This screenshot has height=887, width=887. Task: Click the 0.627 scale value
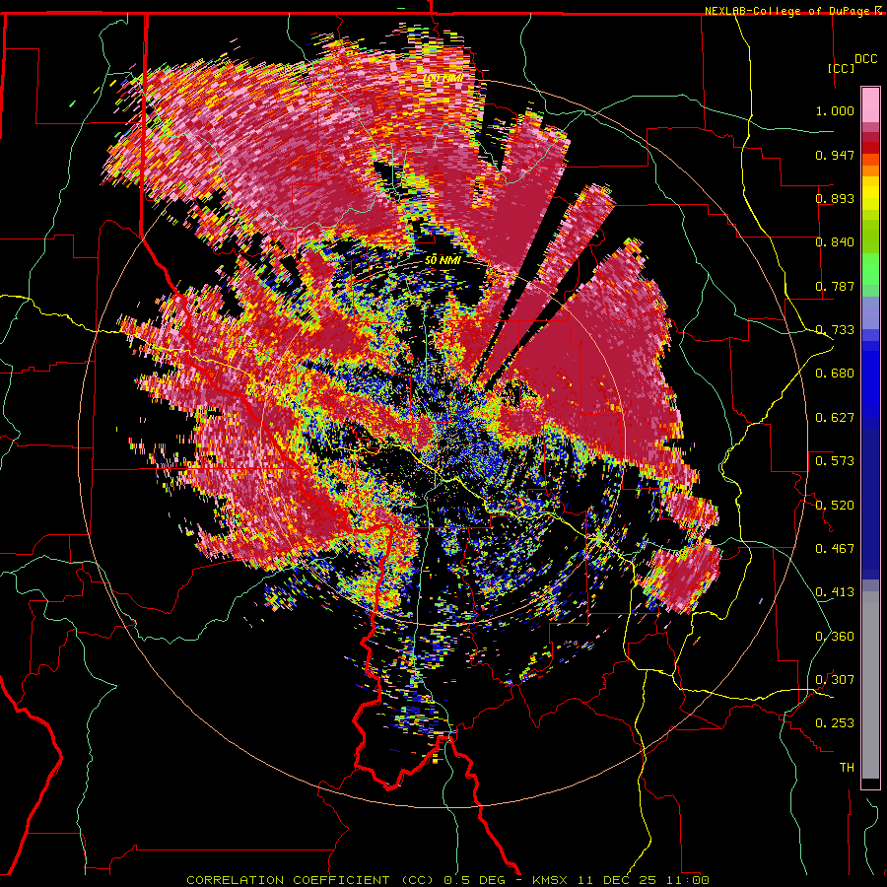[x=835, y=418]
